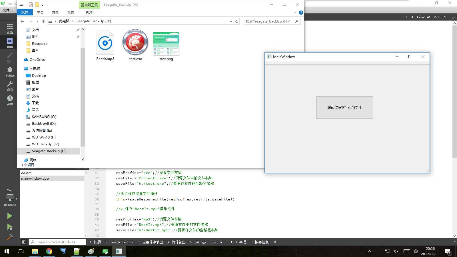The image size is (457, 257).
Task: Switch to 编译输出 output pane
Action: (x=177, y=242)
